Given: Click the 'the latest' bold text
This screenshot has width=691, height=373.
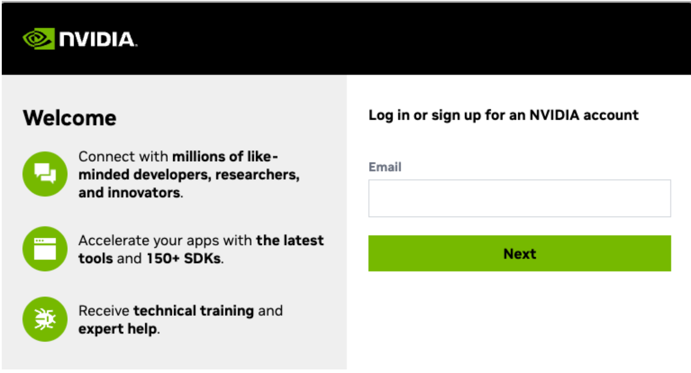Looking at the screenshot, I should pos(290,241).
